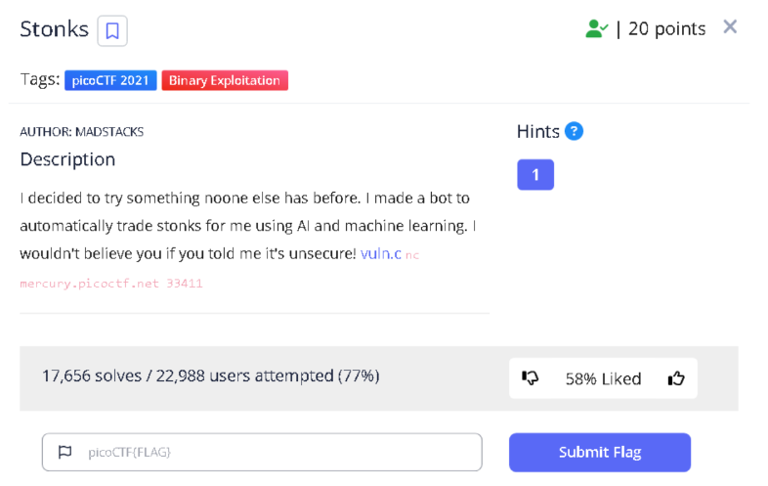Click the author MADSTACKS label
This screenshot has width=768, height=486.
point(82,132)
